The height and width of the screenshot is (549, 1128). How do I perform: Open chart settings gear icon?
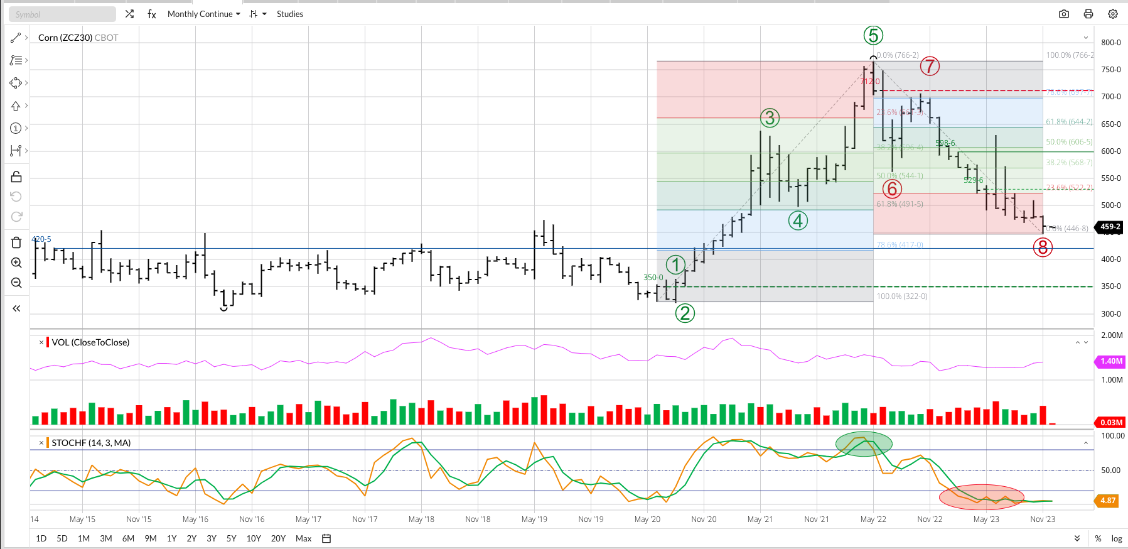point(1113,14)
